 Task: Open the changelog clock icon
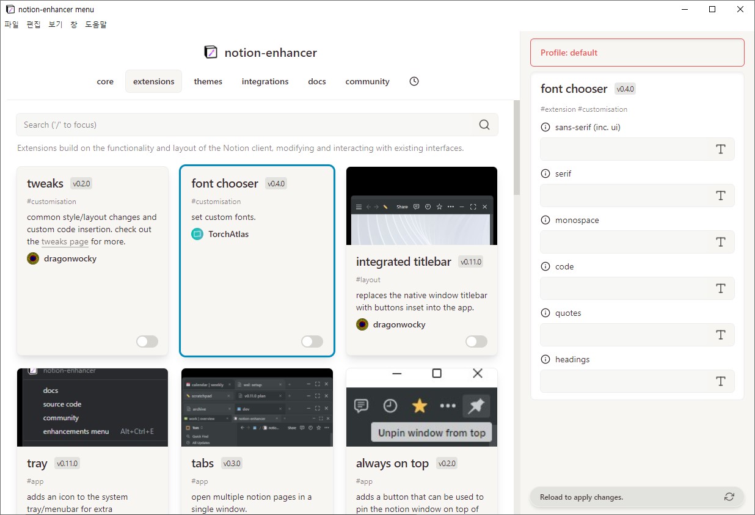(x=414, y=81)
